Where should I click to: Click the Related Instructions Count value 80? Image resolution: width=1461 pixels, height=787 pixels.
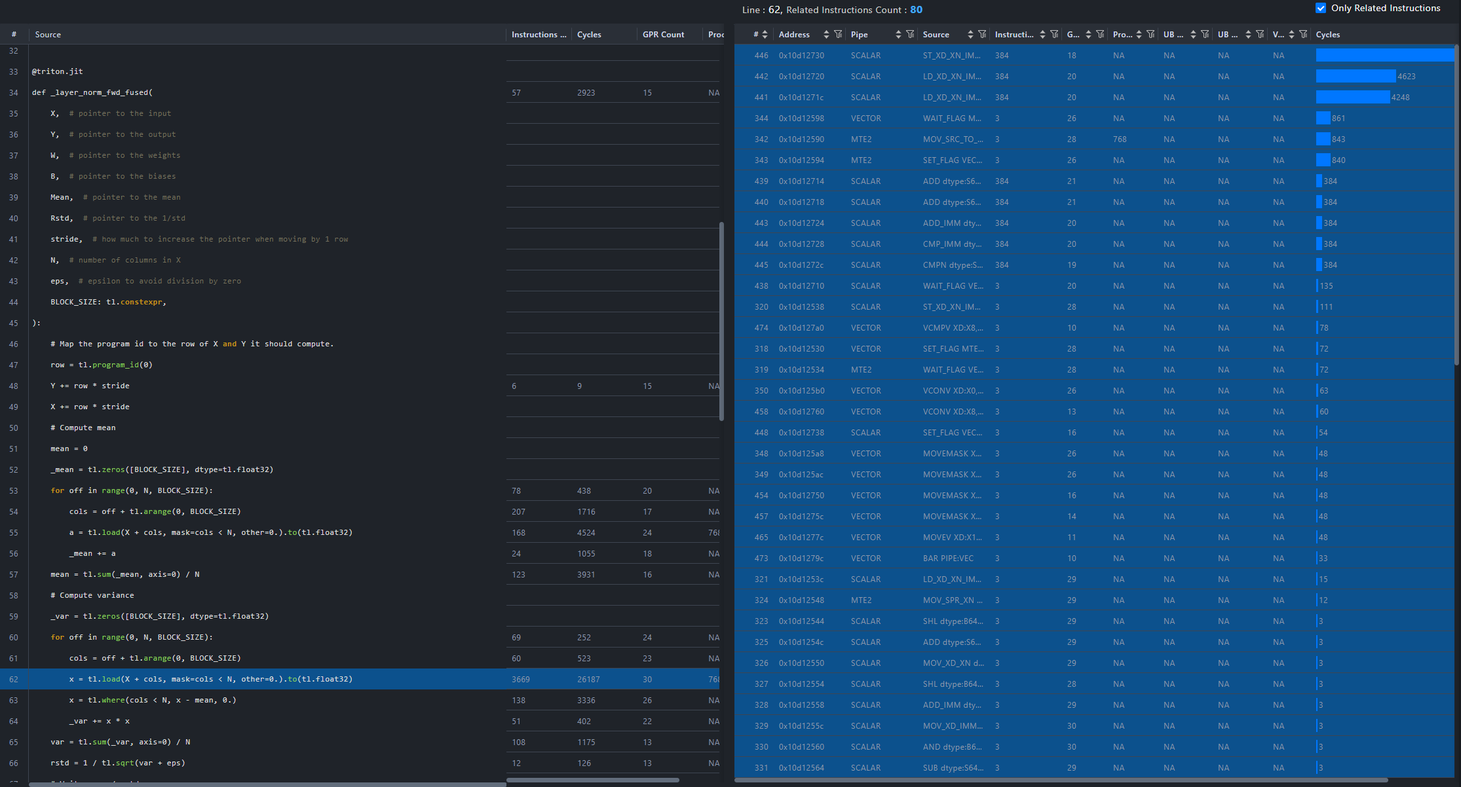[x=916, y=10]
